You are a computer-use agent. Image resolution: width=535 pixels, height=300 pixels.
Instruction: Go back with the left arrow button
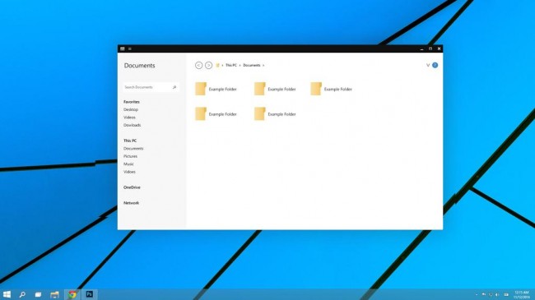tap(198, 65)
